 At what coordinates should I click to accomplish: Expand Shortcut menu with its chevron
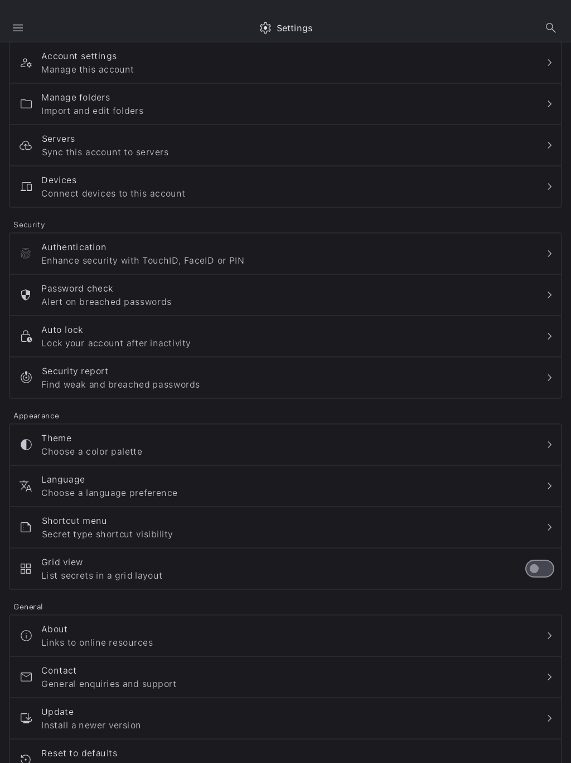point(549,527)
